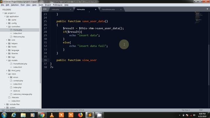Open HomeModel.php in models folder
210x118 pixels.
coord(20,64)
